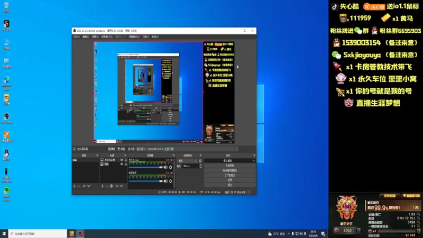Add a new source with plus icon

point(102,186)
